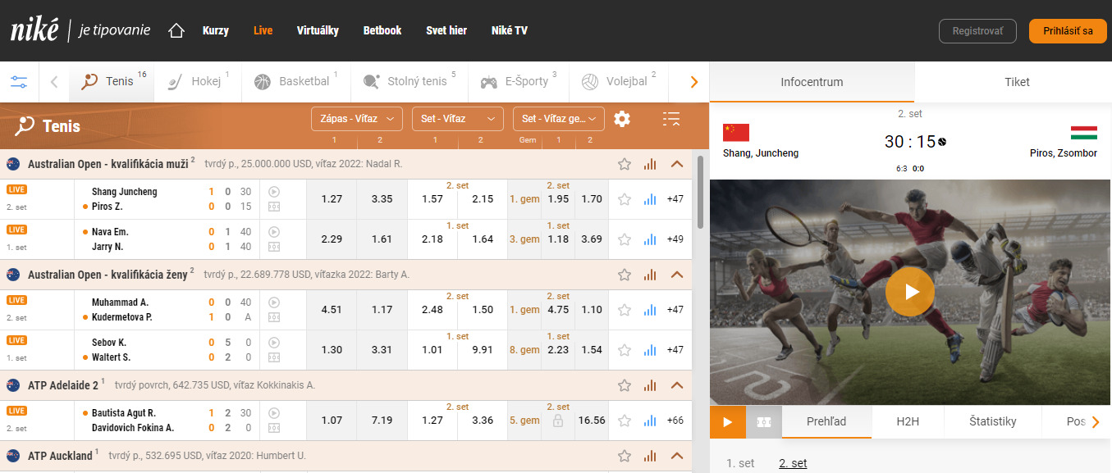1112x473 pixels.
Task: Favorite Australian Open kvalifikácia muži league
Action: click(x=625, y=164)
